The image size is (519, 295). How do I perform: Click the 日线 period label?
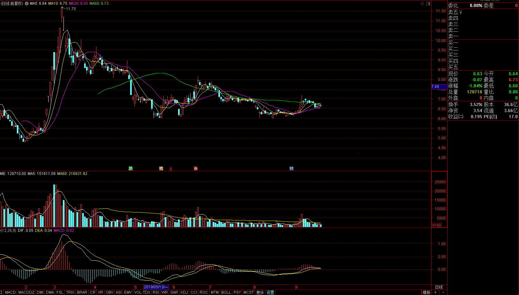[x=439, y=287]
